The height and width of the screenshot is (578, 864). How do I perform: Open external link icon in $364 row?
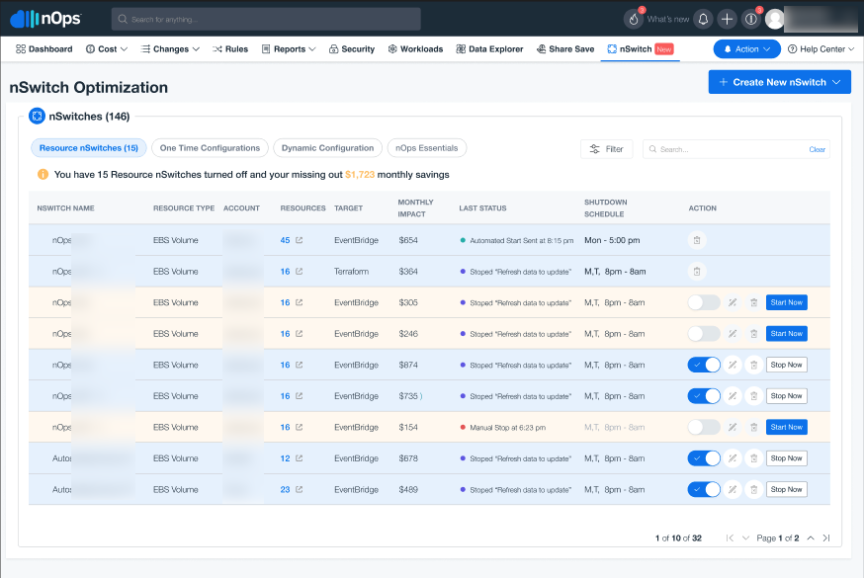click(x=300, y=272)
